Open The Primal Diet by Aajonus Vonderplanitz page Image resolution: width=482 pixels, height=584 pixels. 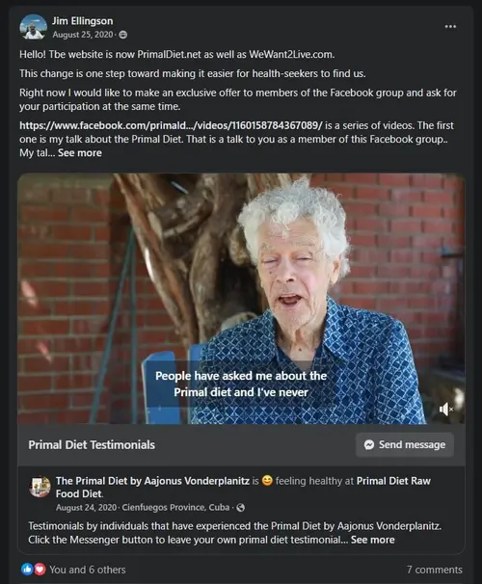click(152, 481)
